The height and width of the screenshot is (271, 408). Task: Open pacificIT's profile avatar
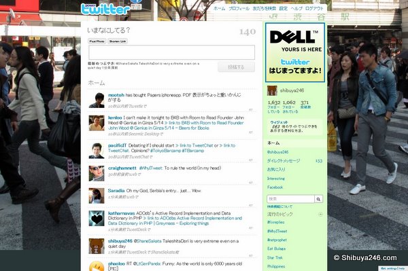[x=97, y=151]
